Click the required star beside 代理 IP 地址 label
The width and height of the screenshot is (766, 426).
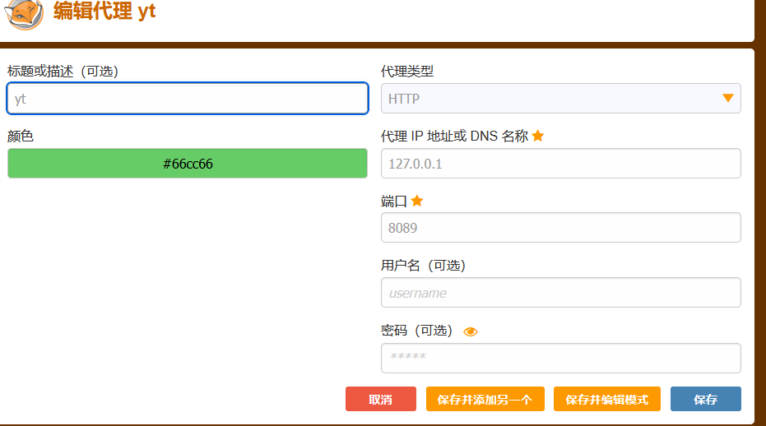(x=538, y=136)
